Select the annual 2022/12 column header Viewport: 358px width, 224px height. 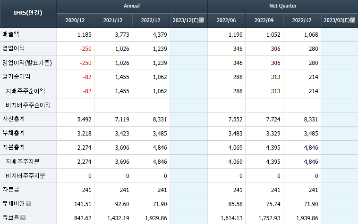coord(151,20)
